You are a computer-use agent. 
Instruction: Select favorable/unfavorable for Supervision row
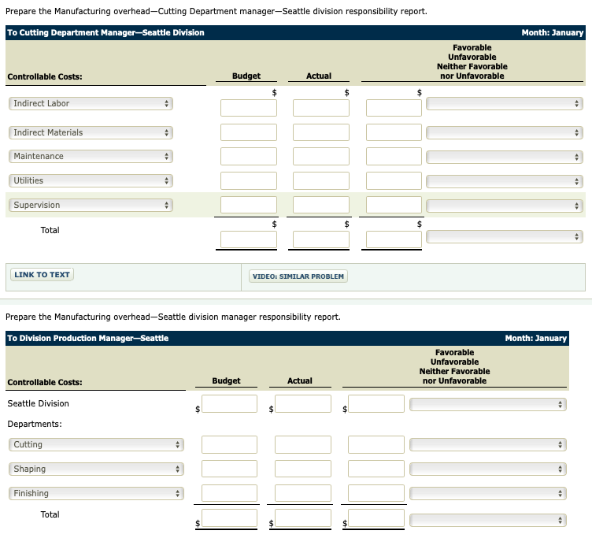click(x=505, y=206)
